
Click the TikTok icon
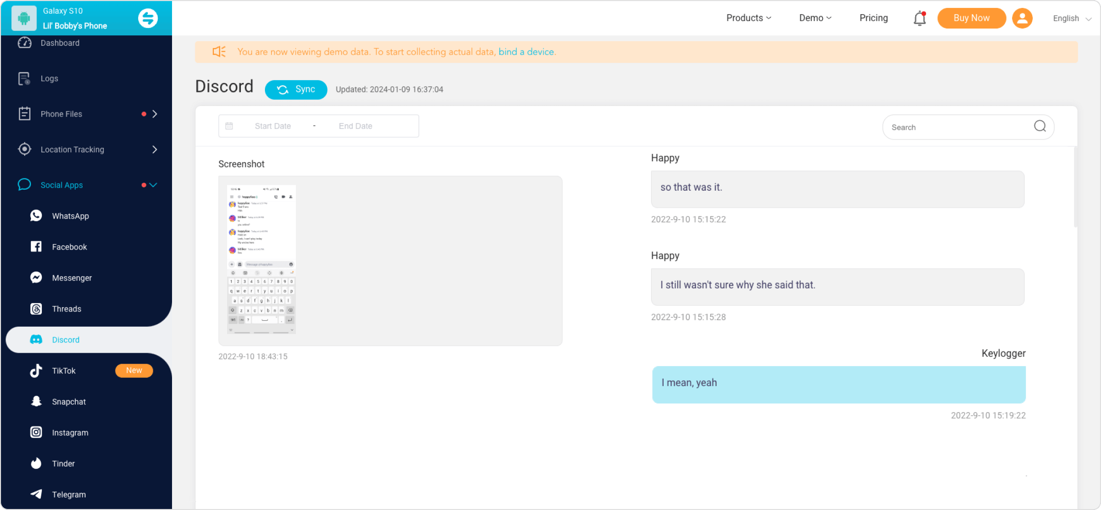(x=36, y=370)
